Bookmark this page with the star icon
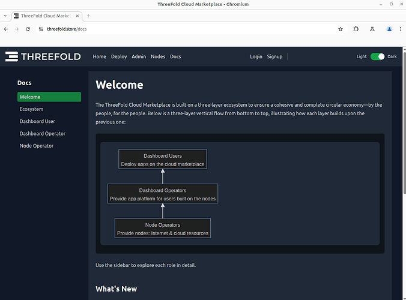This screenshot has height=300, width=406. click(341, 29)
